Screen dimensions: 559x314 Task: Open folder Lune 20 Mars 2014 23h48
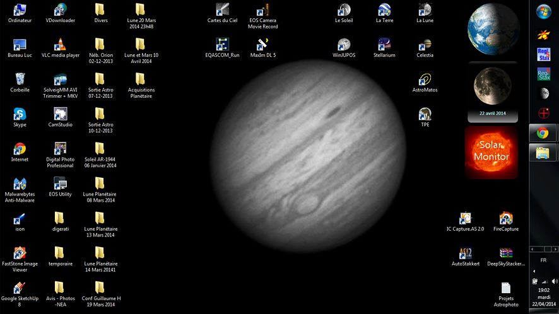[x=141, y=16]
